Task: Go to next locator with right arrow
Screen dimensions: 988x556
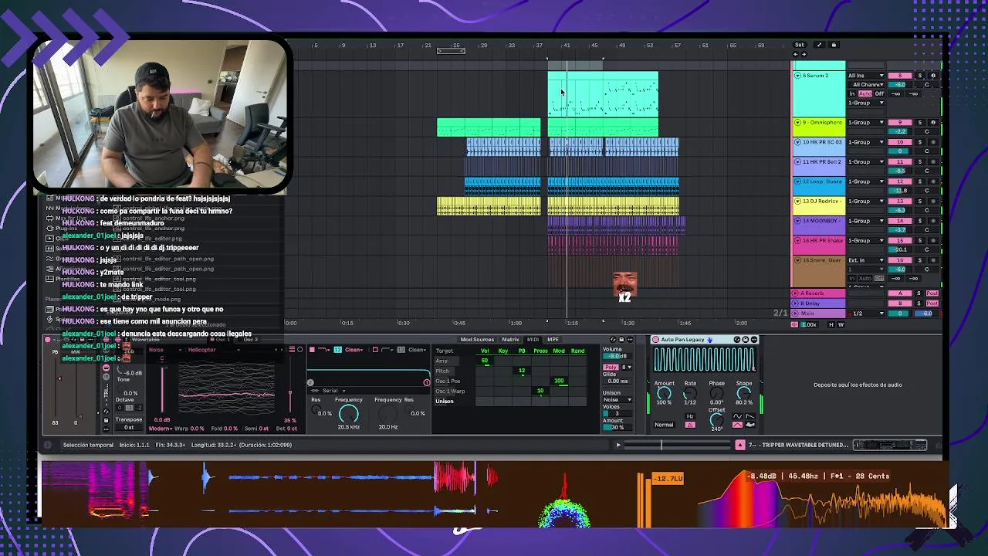Action: click(x=804, y=54)
